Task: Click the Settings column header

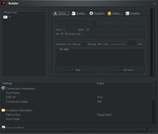Action: (x=48, y=83)
